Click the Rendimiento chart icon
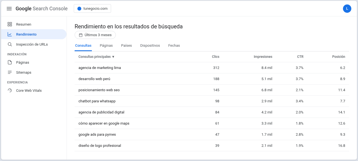This screenshot has height=161, width=358. click(x=10, y=34)
